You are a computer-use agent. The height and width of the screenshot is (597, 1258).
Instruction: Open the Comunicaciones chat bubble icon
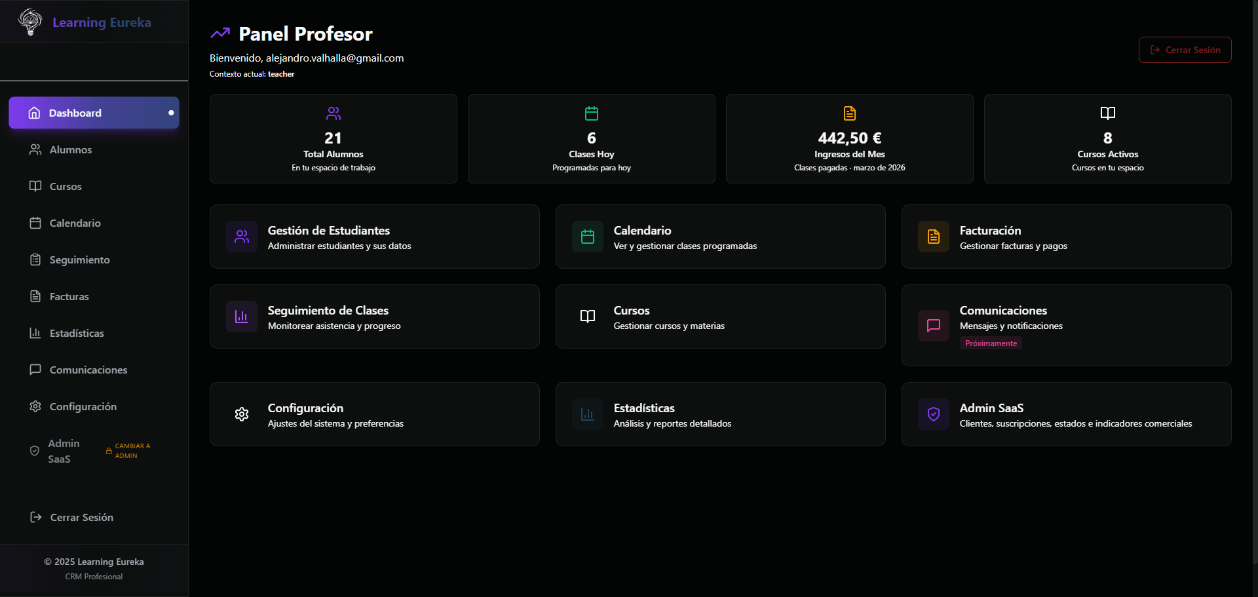[x=35, y=370]
